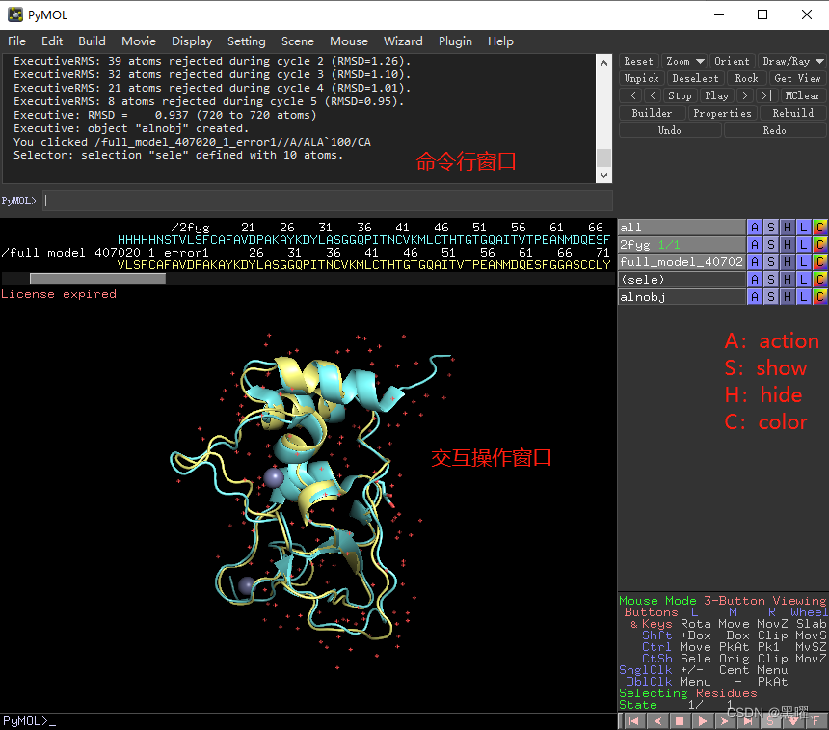The height and width of the screenshot is (730, 829).
Task: Click the sequence viewer horizontal scrollbar thumb
Action: (97, 279)
